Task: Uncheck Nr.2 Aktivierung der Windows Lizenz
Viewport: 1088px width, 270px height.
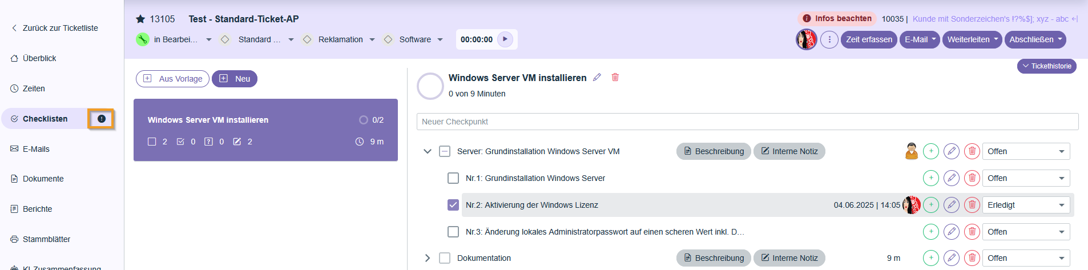Action: (453, 205)
